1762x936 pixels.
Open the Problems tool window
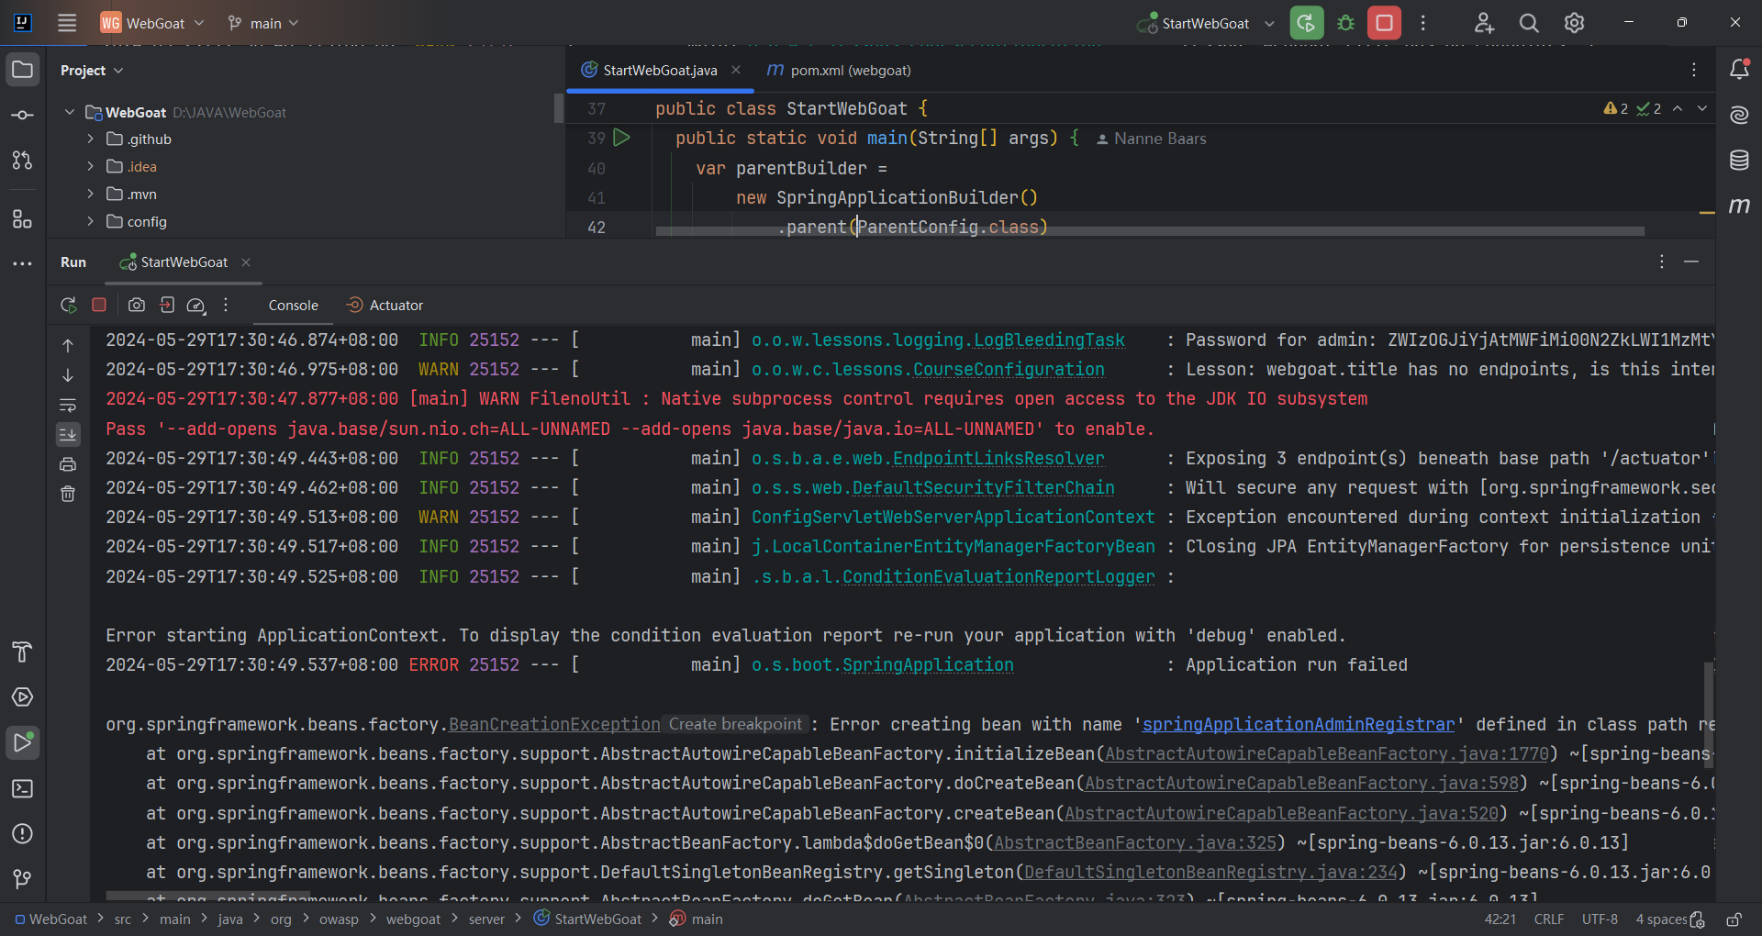[23, 833]
